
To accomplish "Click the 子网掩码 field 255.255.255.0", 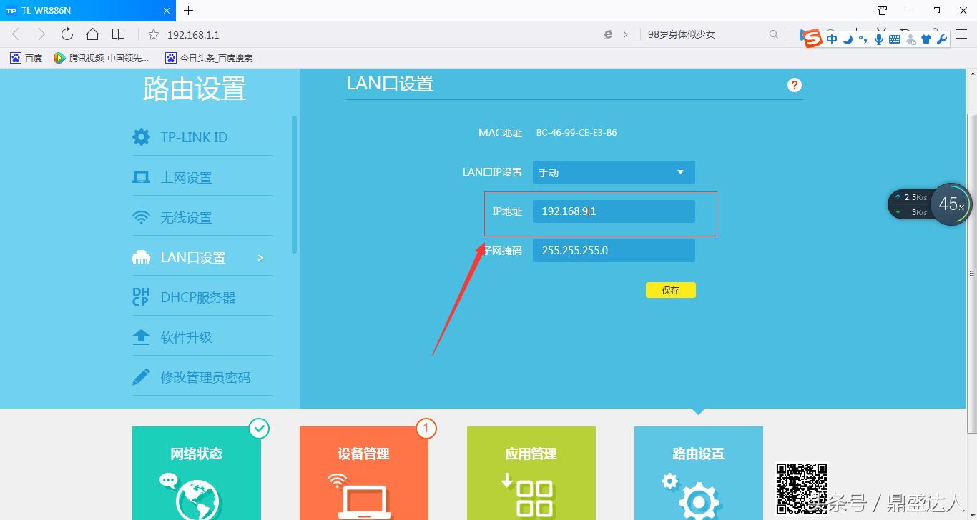I will 614,251.
